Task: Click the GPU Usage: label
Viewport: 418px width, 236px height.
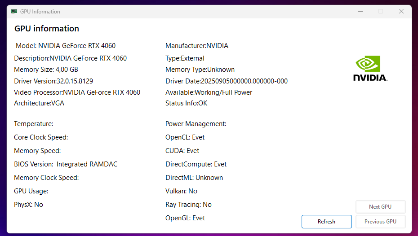Action: pyautogui.click(x=31, y=191)
